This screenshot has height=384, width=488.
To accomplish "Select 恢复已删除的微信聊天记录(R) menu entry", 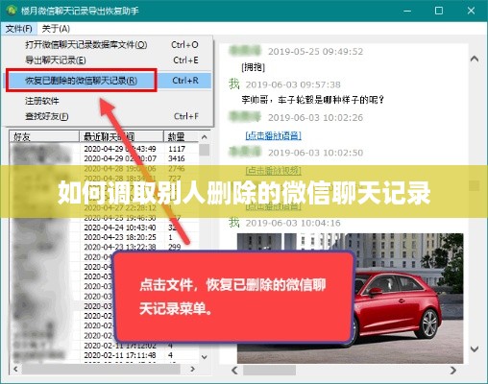I will pyautogui.click(x=109, y=81).
